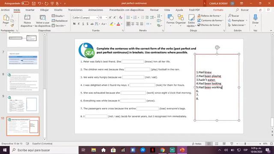274x154 pixels.
Task: Toggle strikethrough formatting
Action: click(92, 24)
